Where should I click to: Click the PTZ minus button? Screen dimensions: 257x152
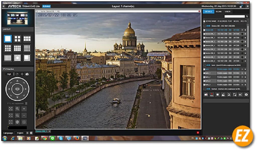(24, 115)
